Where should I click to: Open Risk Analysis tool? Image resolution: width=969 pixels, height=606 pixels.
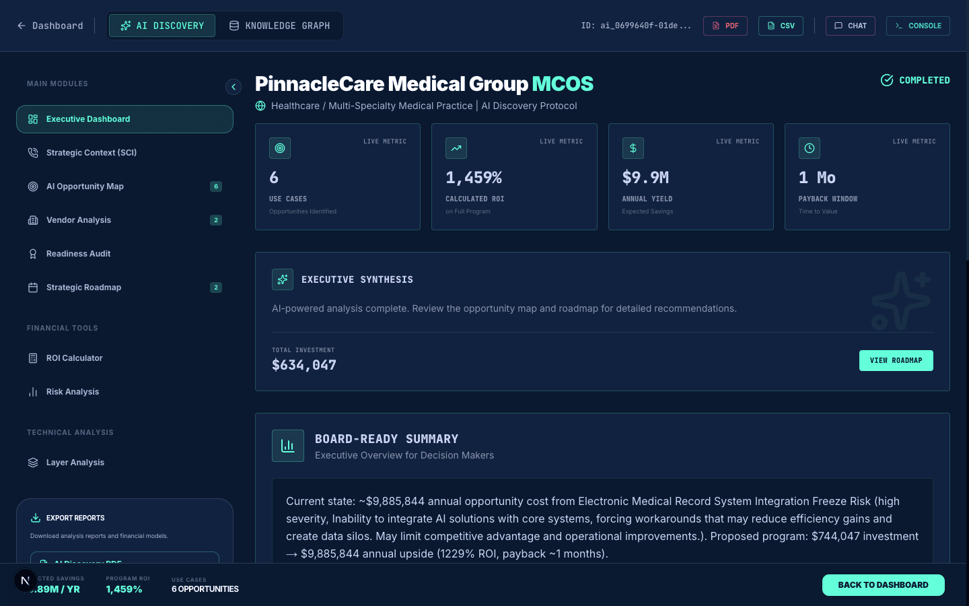pos(124,392)
